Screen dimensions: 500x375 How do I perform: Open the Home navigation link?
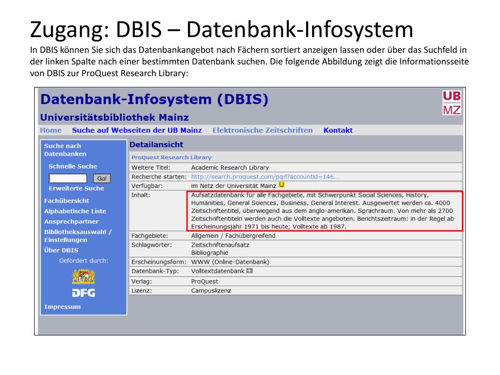coord(51,130)
